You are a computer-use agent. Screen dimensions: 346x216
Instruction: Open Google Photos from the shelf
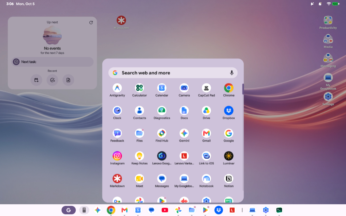tap(178, 210)
